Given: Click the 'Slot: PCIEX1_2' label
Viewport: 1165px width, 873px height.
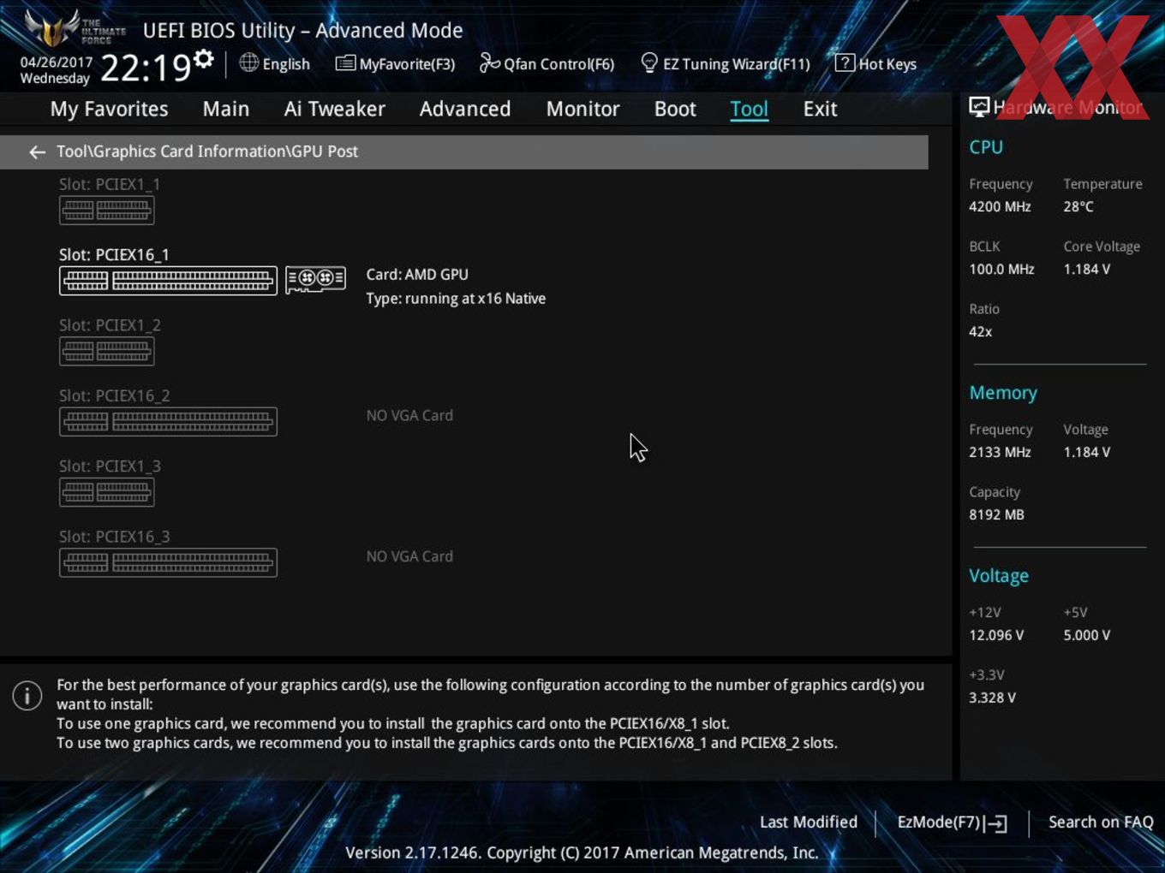Looking at the screenshot, I should (x=110, y=325).
